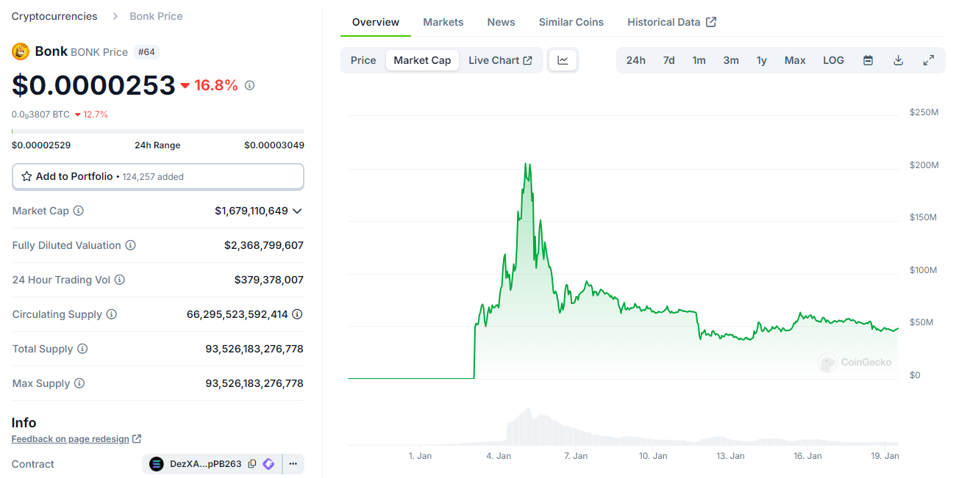Screen dimensions: 953x478
Task: Click the $2,368,799,607 valuation value
Action: point(264,245)
